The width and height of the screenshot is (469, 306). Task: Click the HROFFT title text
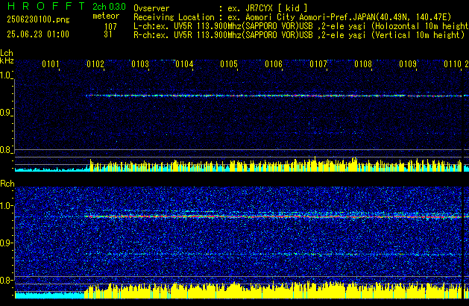[x=46, y=6]
